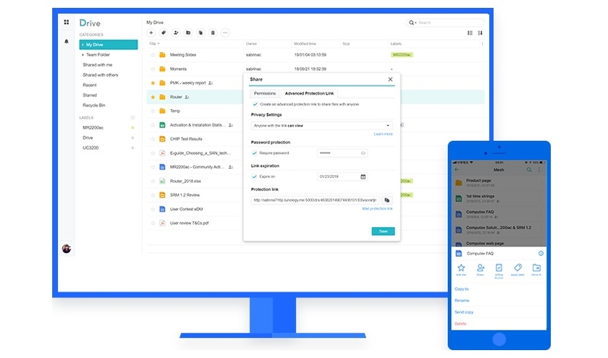Switch to the Permissions tab
Image resolution: width=608 pixels, height=358 pixels.
point(263,93)
